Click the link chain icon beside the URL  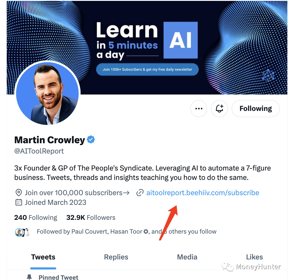click(x=140, y=193)
